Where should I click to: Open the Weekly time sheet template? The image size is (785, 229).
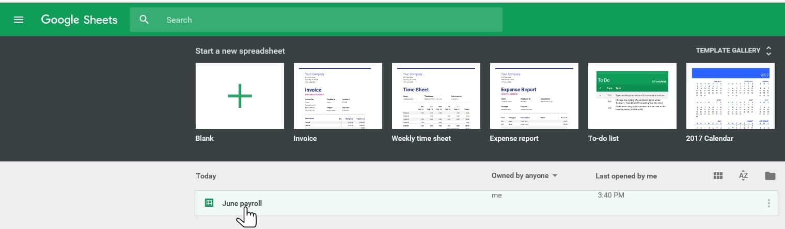click(436, 96)
